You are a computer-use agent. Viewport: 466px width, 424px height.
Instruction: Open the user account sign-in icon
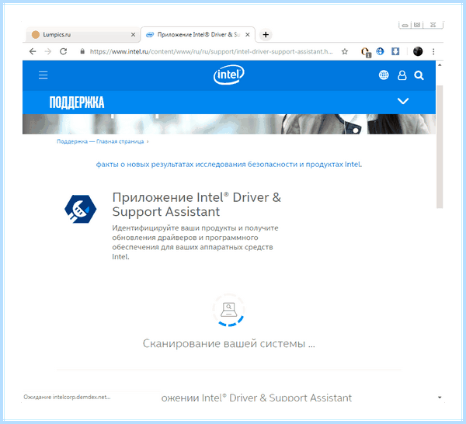coord(402,75)
